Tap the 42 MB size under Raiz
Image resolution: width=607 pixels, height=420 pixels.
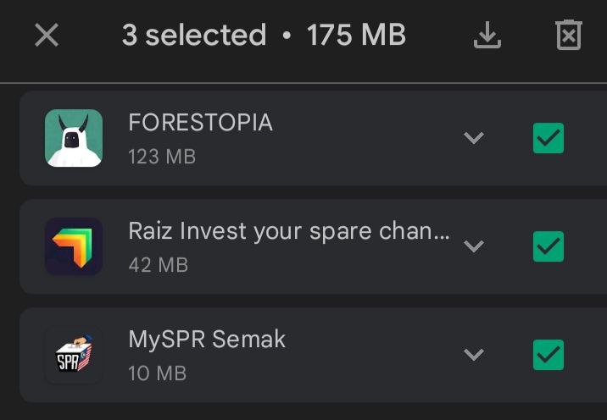pyautogui.click(x=158, y=265)
